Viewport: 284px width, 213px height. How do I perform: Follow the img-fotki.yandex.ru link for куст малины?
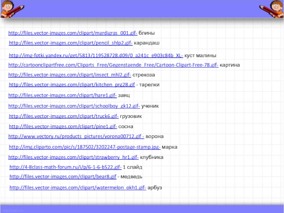click(96, 56)
